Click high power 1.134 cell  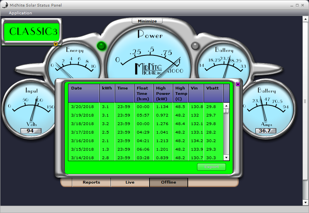click(162, 107)
